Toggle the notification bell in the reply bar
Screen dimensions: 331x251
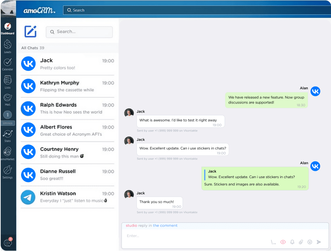(x=292, y=242)
